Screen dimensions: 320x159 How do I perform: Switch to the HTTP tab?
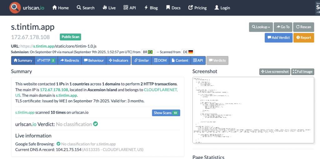(46, 61)
